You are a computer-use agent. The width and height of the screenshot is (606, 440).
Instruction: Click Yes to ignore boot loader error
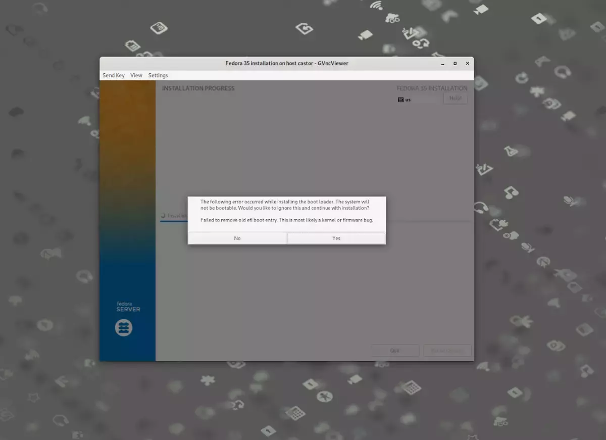click(x=336, y=238)
